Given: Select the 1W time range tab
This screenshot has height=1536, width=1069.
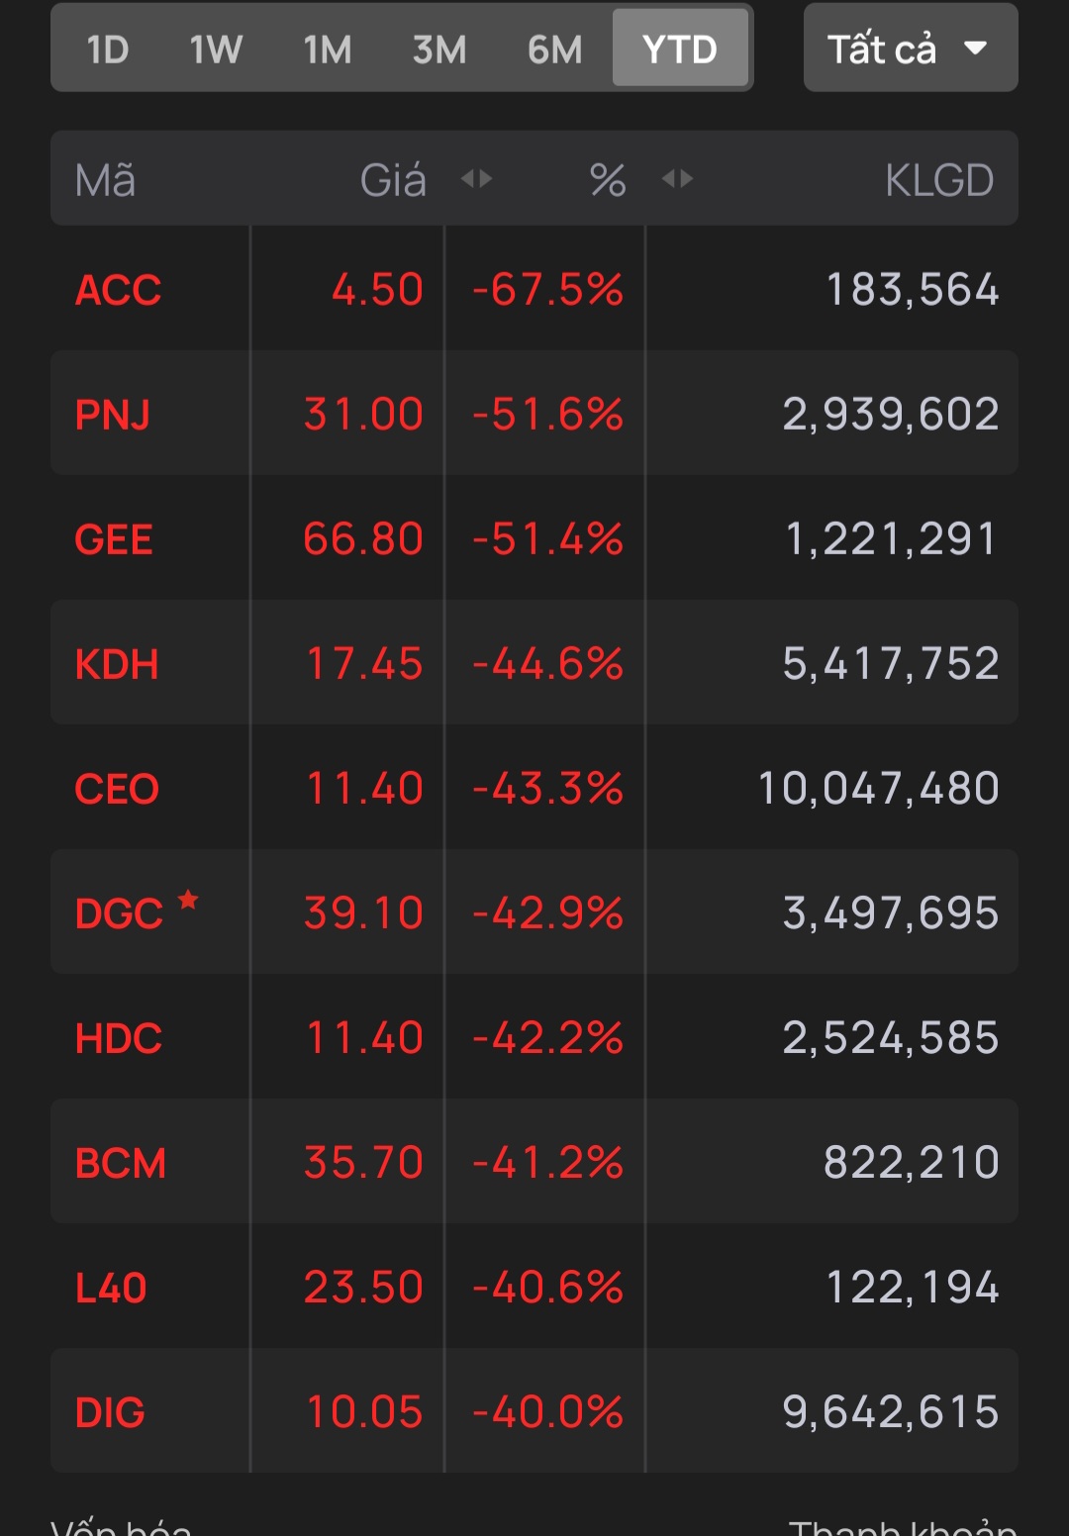Looking at the screenshot, I should point(216,48).
